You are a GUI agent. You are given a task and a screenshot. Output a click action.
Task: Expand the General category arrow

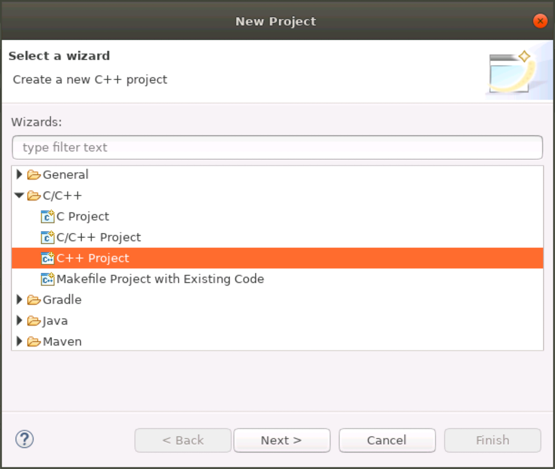pyautogui.click(x=19, y=175)
